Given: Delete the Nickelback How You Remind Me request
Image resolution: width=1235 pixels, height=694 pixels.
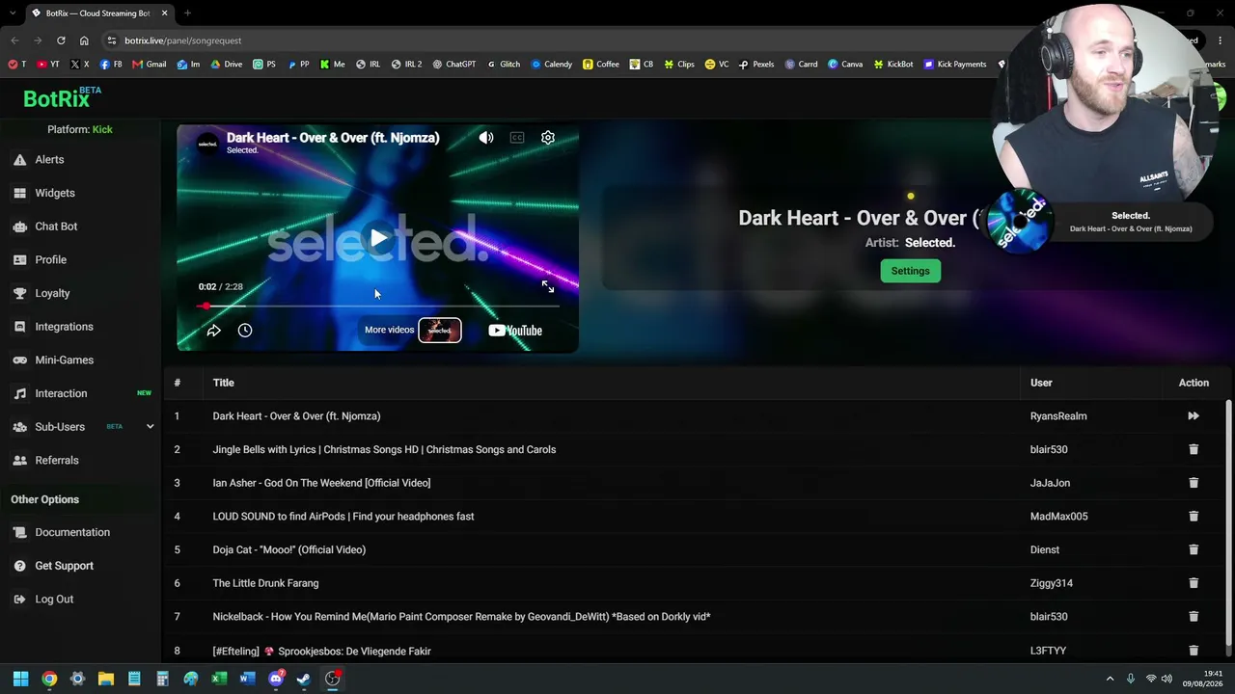Looking at the screenshot, I should tap(1194, 617).
